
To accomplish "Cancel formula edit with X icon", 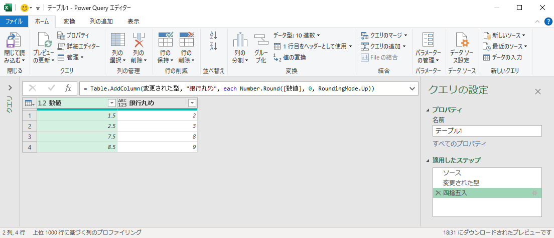I will tap(33, 88).
